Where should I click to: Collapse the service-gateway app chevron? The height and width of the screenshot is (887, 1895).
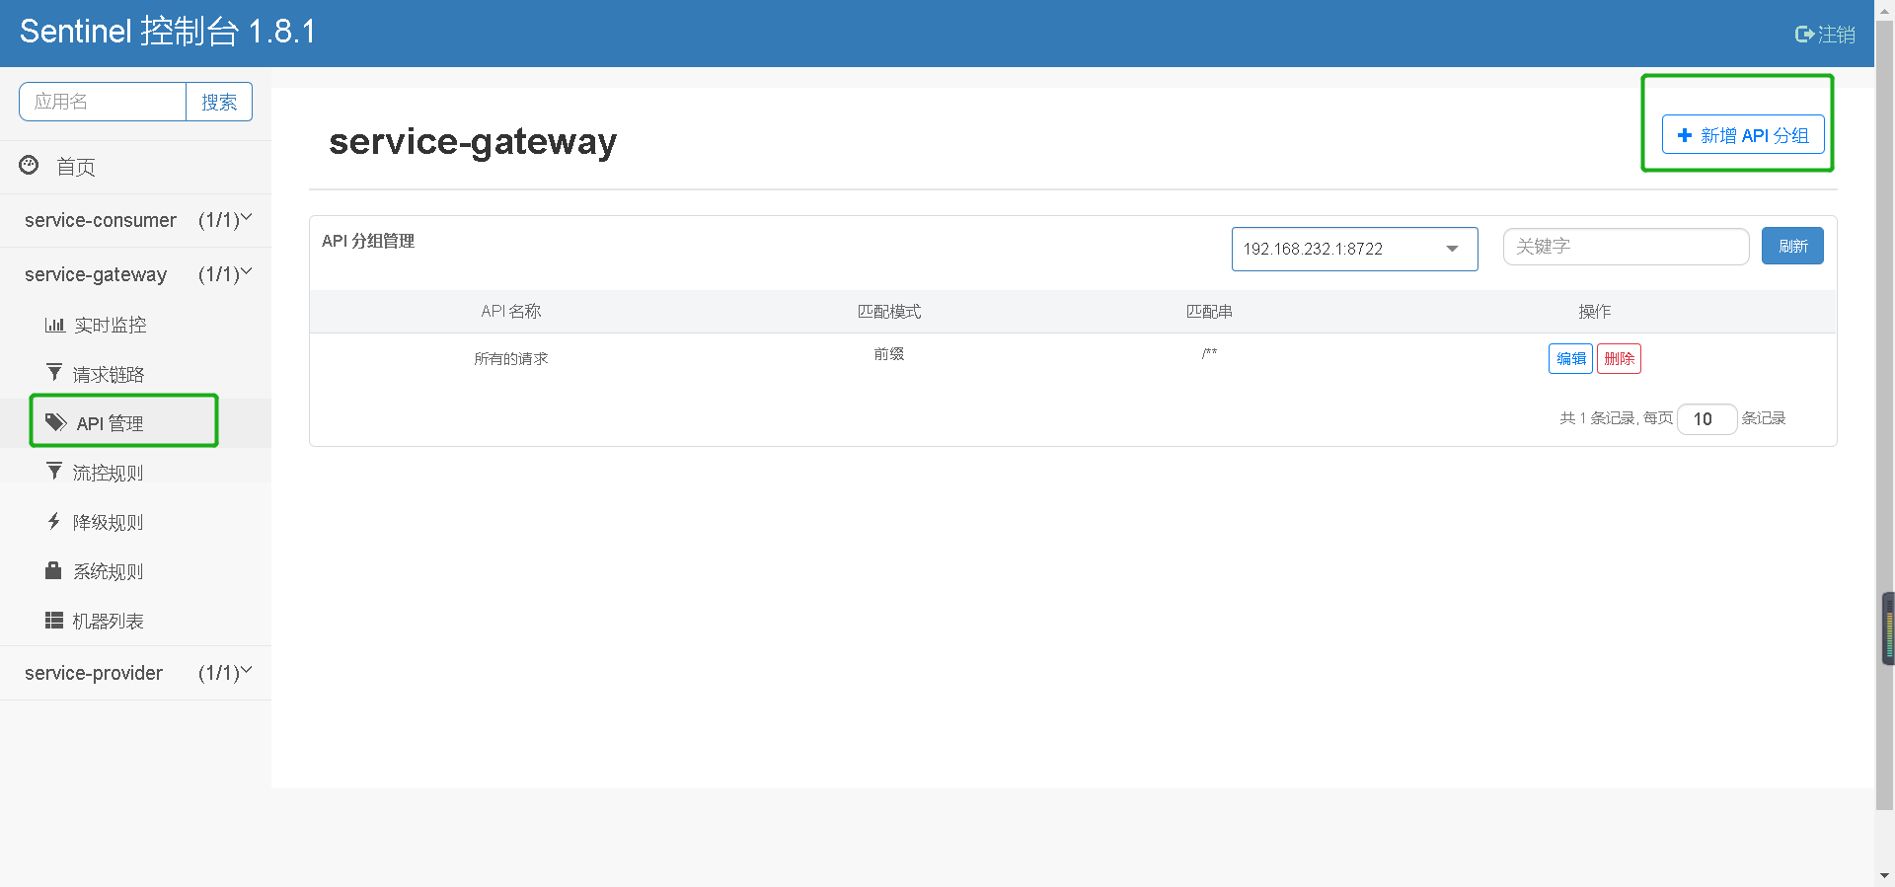(x=247, y=271)
